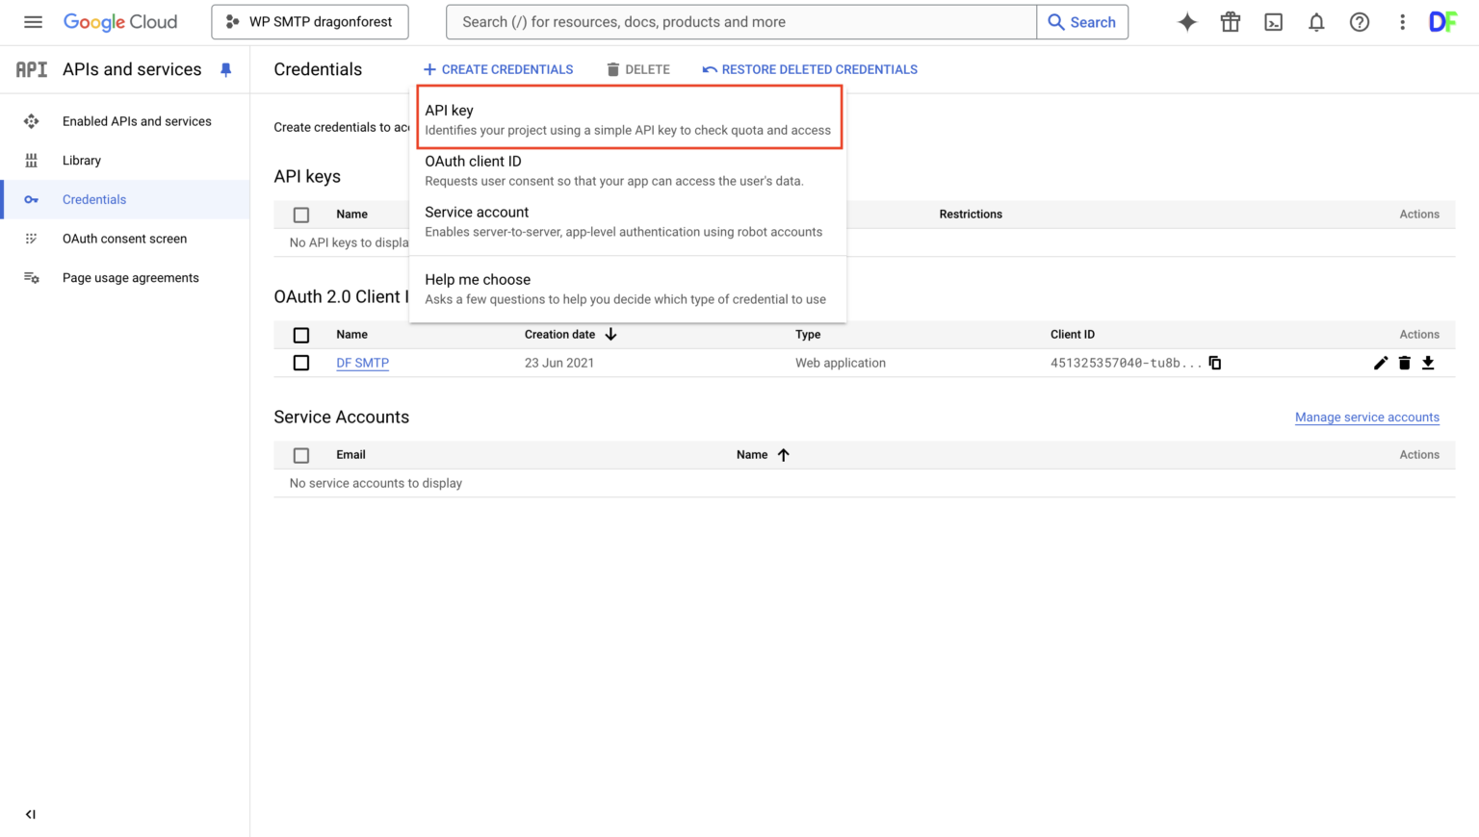Click the Delete button in toolbar
Viewport: 1479px width, 837px height.
tap(637, 69)
